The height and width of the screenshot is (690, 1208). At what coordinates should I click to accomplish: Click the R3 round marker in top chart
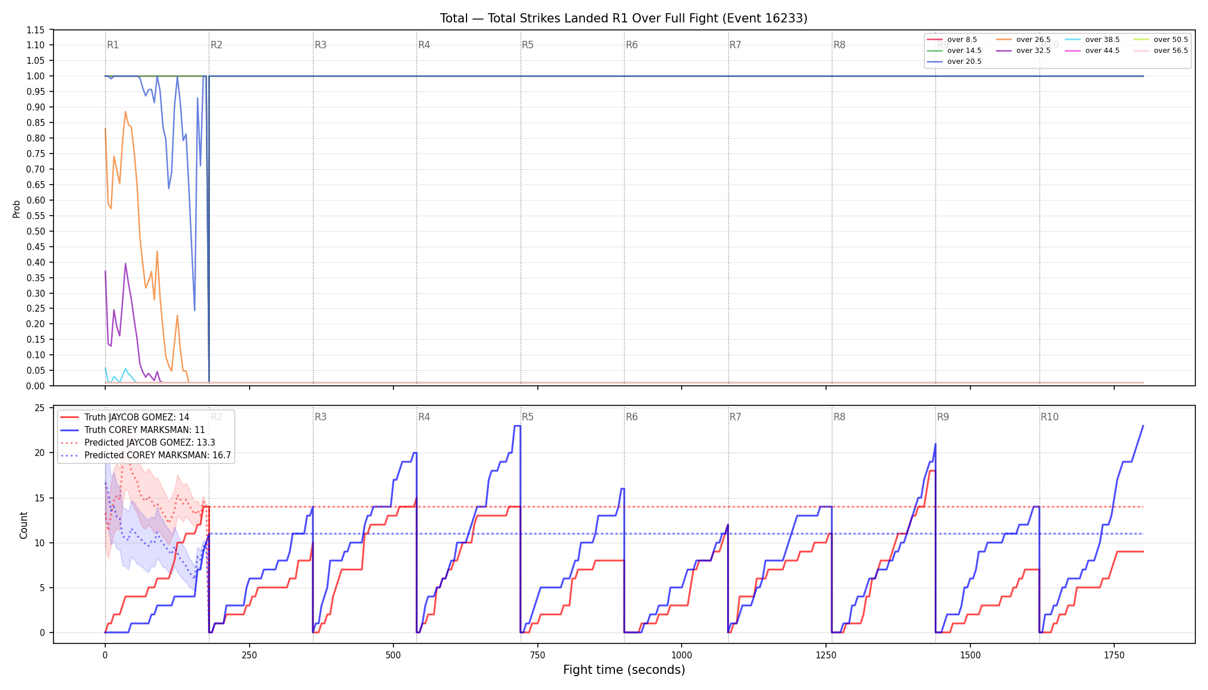(320, 45)
